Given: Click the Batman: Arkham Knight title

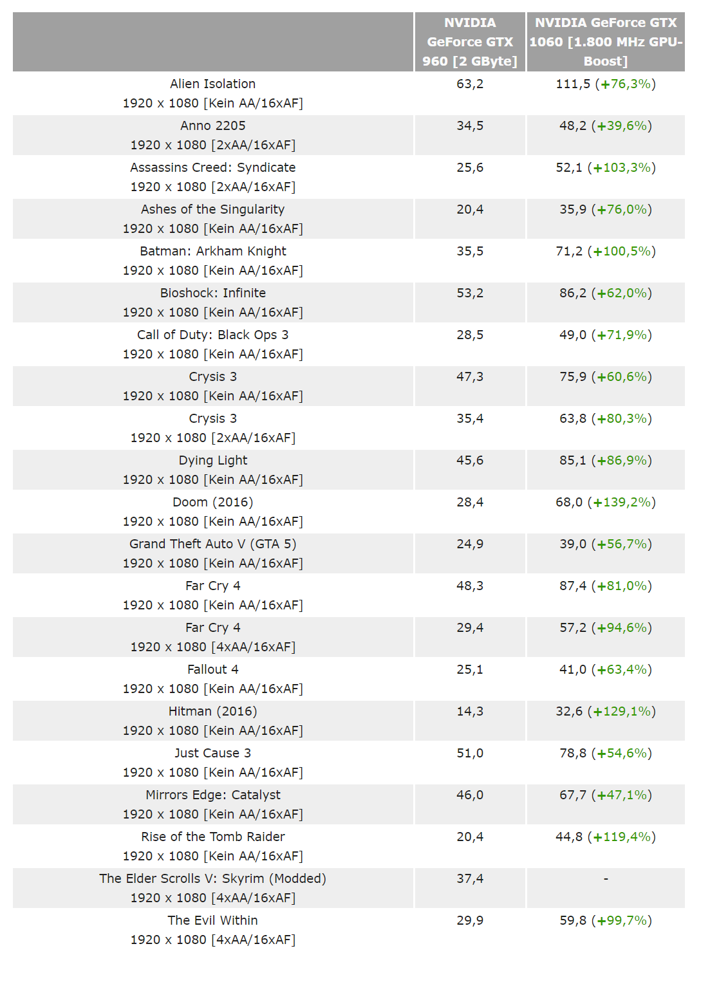Looking at the screenshot, I should point(213,251).
